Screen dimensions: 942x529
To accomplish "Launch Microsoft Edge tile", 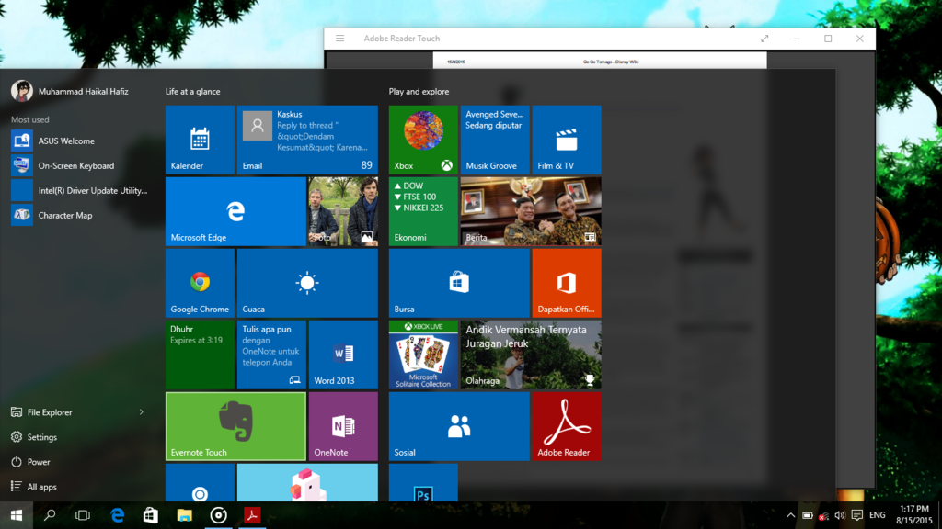I will click(x=235, y=211).
